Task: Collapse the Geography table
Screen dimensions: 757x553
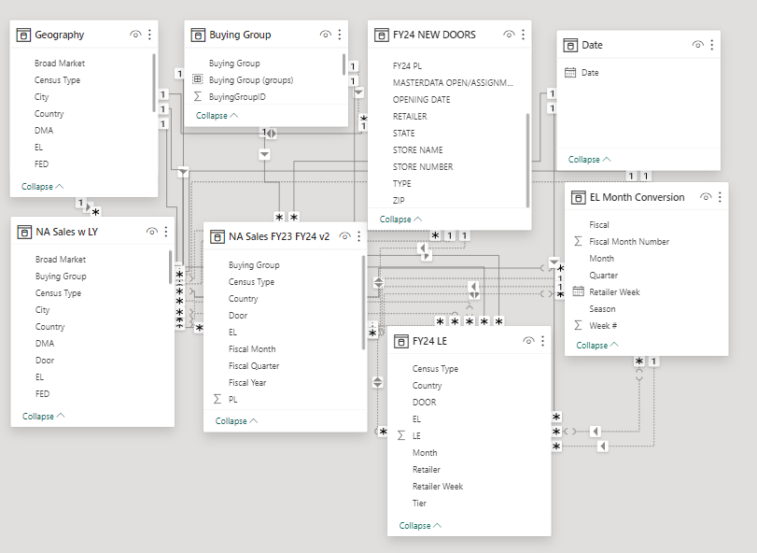Action: [43, 187]
